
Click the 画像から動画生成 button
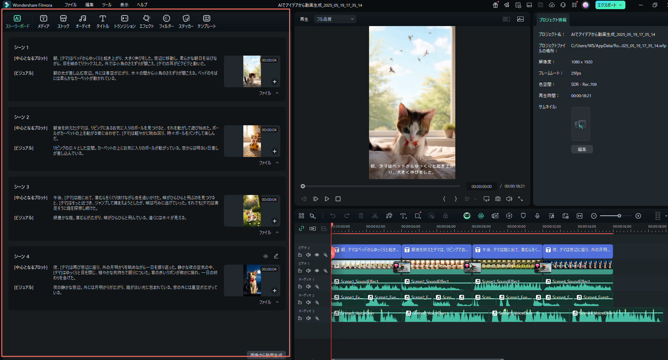266,355
